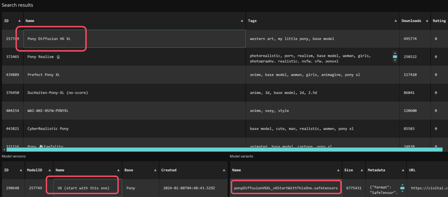Click model ID 372465

tap(12, 57)
